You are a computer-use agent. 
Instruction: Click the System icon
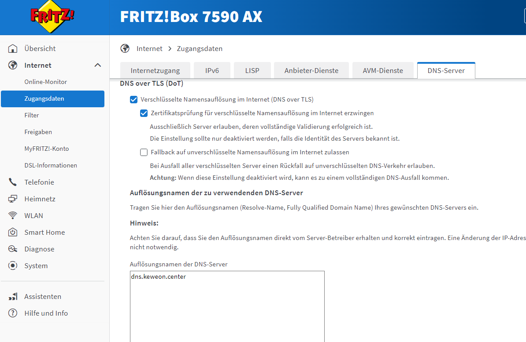[13, 266]
